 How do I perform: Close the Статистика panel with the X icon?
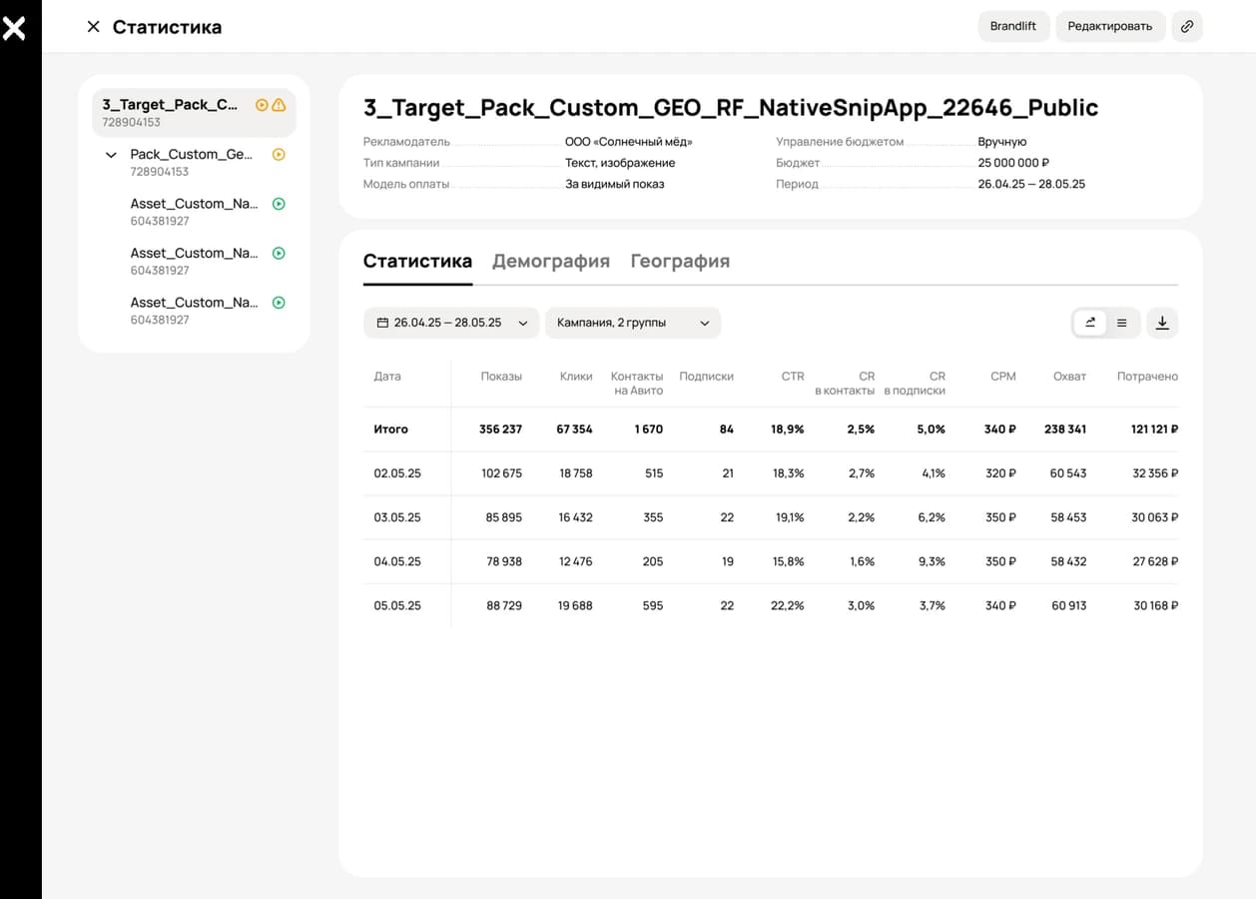(x=93, y=27)
